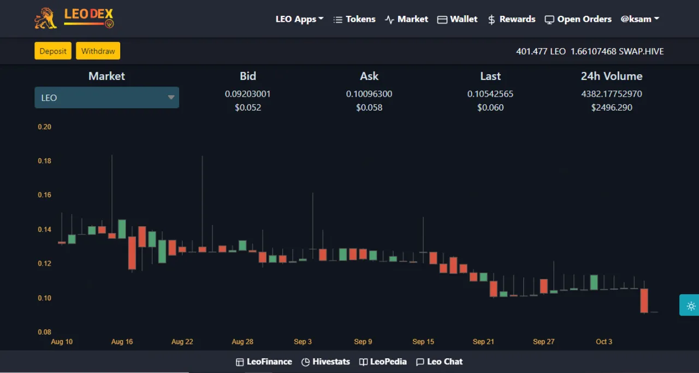The width and height of the screenshot is (699, 373).
Task: Click the $0.052 bid price
Action: 248,108
